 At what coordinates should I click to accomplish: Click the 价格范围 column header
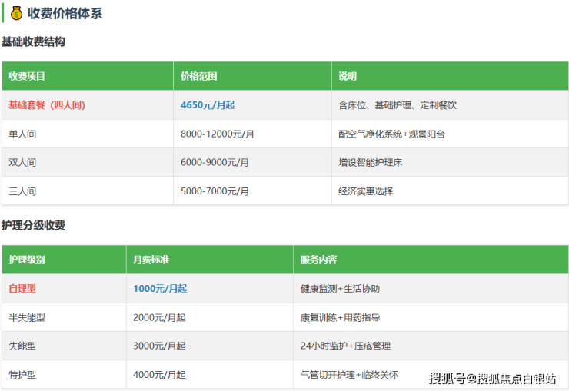pos(199,76)
